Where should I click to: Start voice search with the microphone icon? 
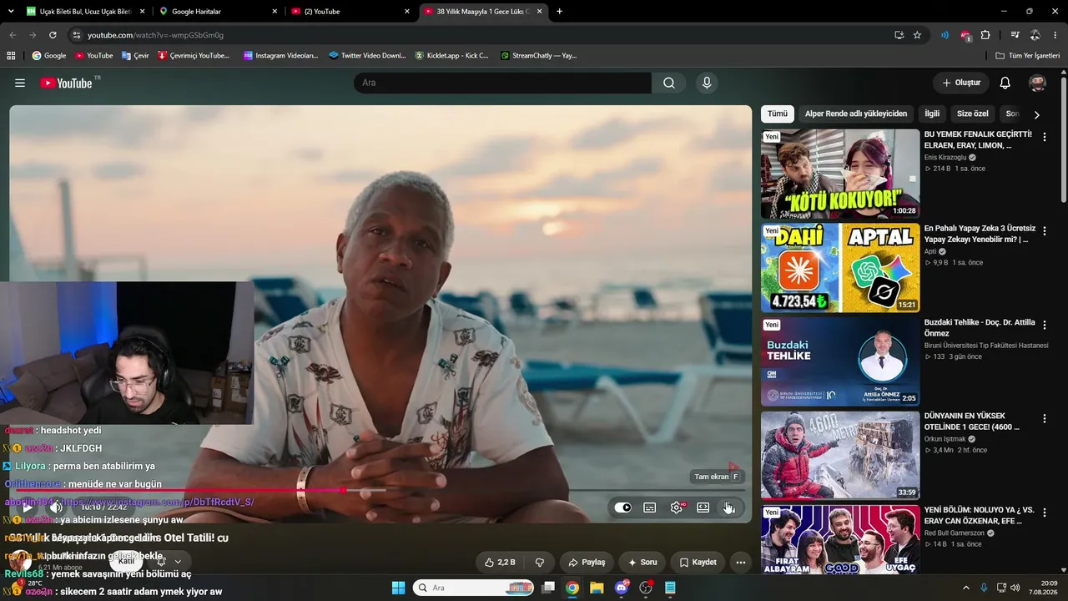tap(707, 83)
